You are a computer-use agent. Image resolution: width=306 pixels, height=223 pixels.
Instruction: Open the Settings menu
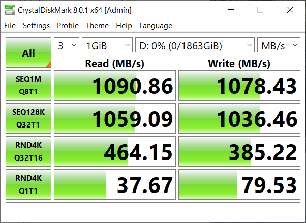coord(36,26)
